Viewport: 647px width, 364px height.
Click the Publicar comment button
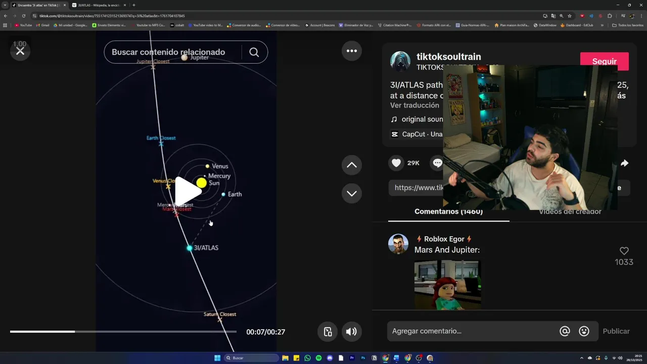[616, 331]
